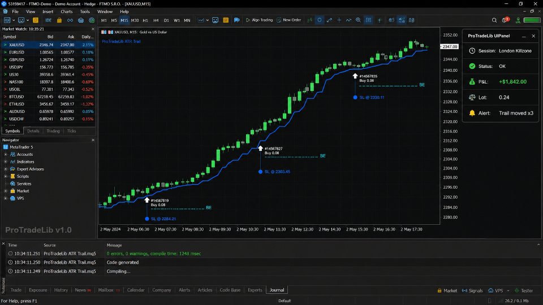Click the bell Alert icon in UIPanel
Viewport: 543px width, 305px height.
tap(472, 113)
